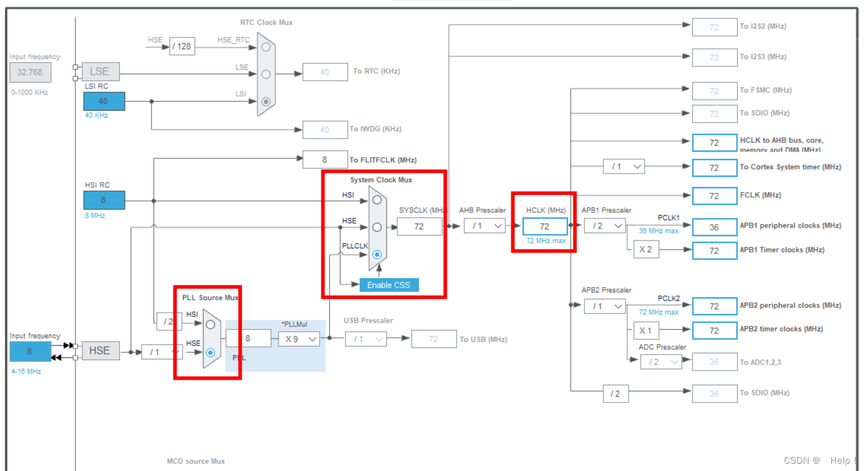Click the PLL input value 8 box
Screen dimensions: 865x471
point(248,338)
